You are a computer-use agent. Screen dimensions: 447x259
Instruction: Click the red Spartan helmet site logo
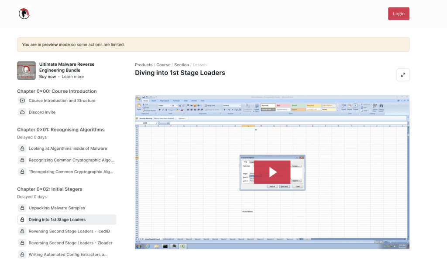[24, 14]
